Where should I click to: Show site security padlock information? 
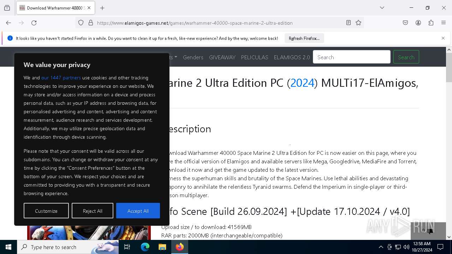click(x=91, y=23)
